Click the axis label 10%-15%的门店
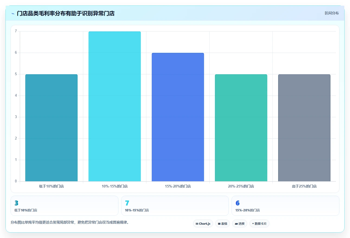The width and height of the screenshot is (350, 238). click(x=115, y=186)
